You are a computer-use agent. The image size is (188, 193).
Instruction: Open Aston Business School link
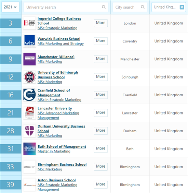coord(57,180)
